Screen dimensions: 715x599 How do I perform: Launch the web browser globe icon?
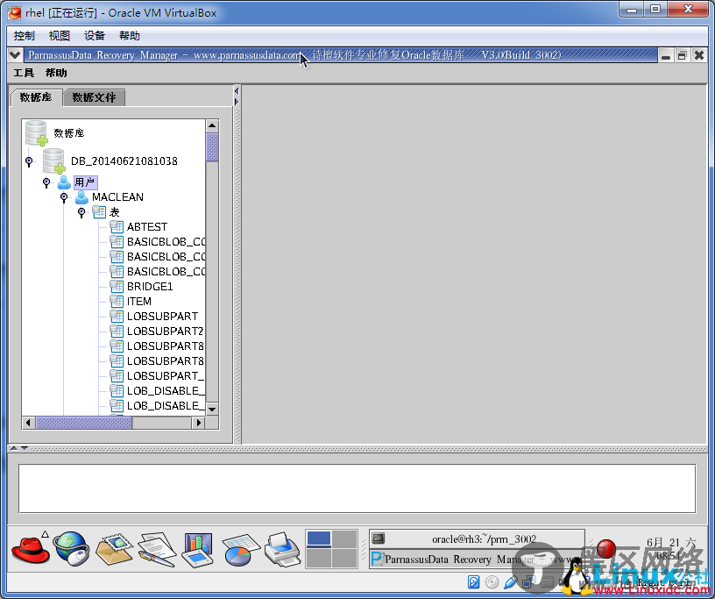tap(72, 549)
